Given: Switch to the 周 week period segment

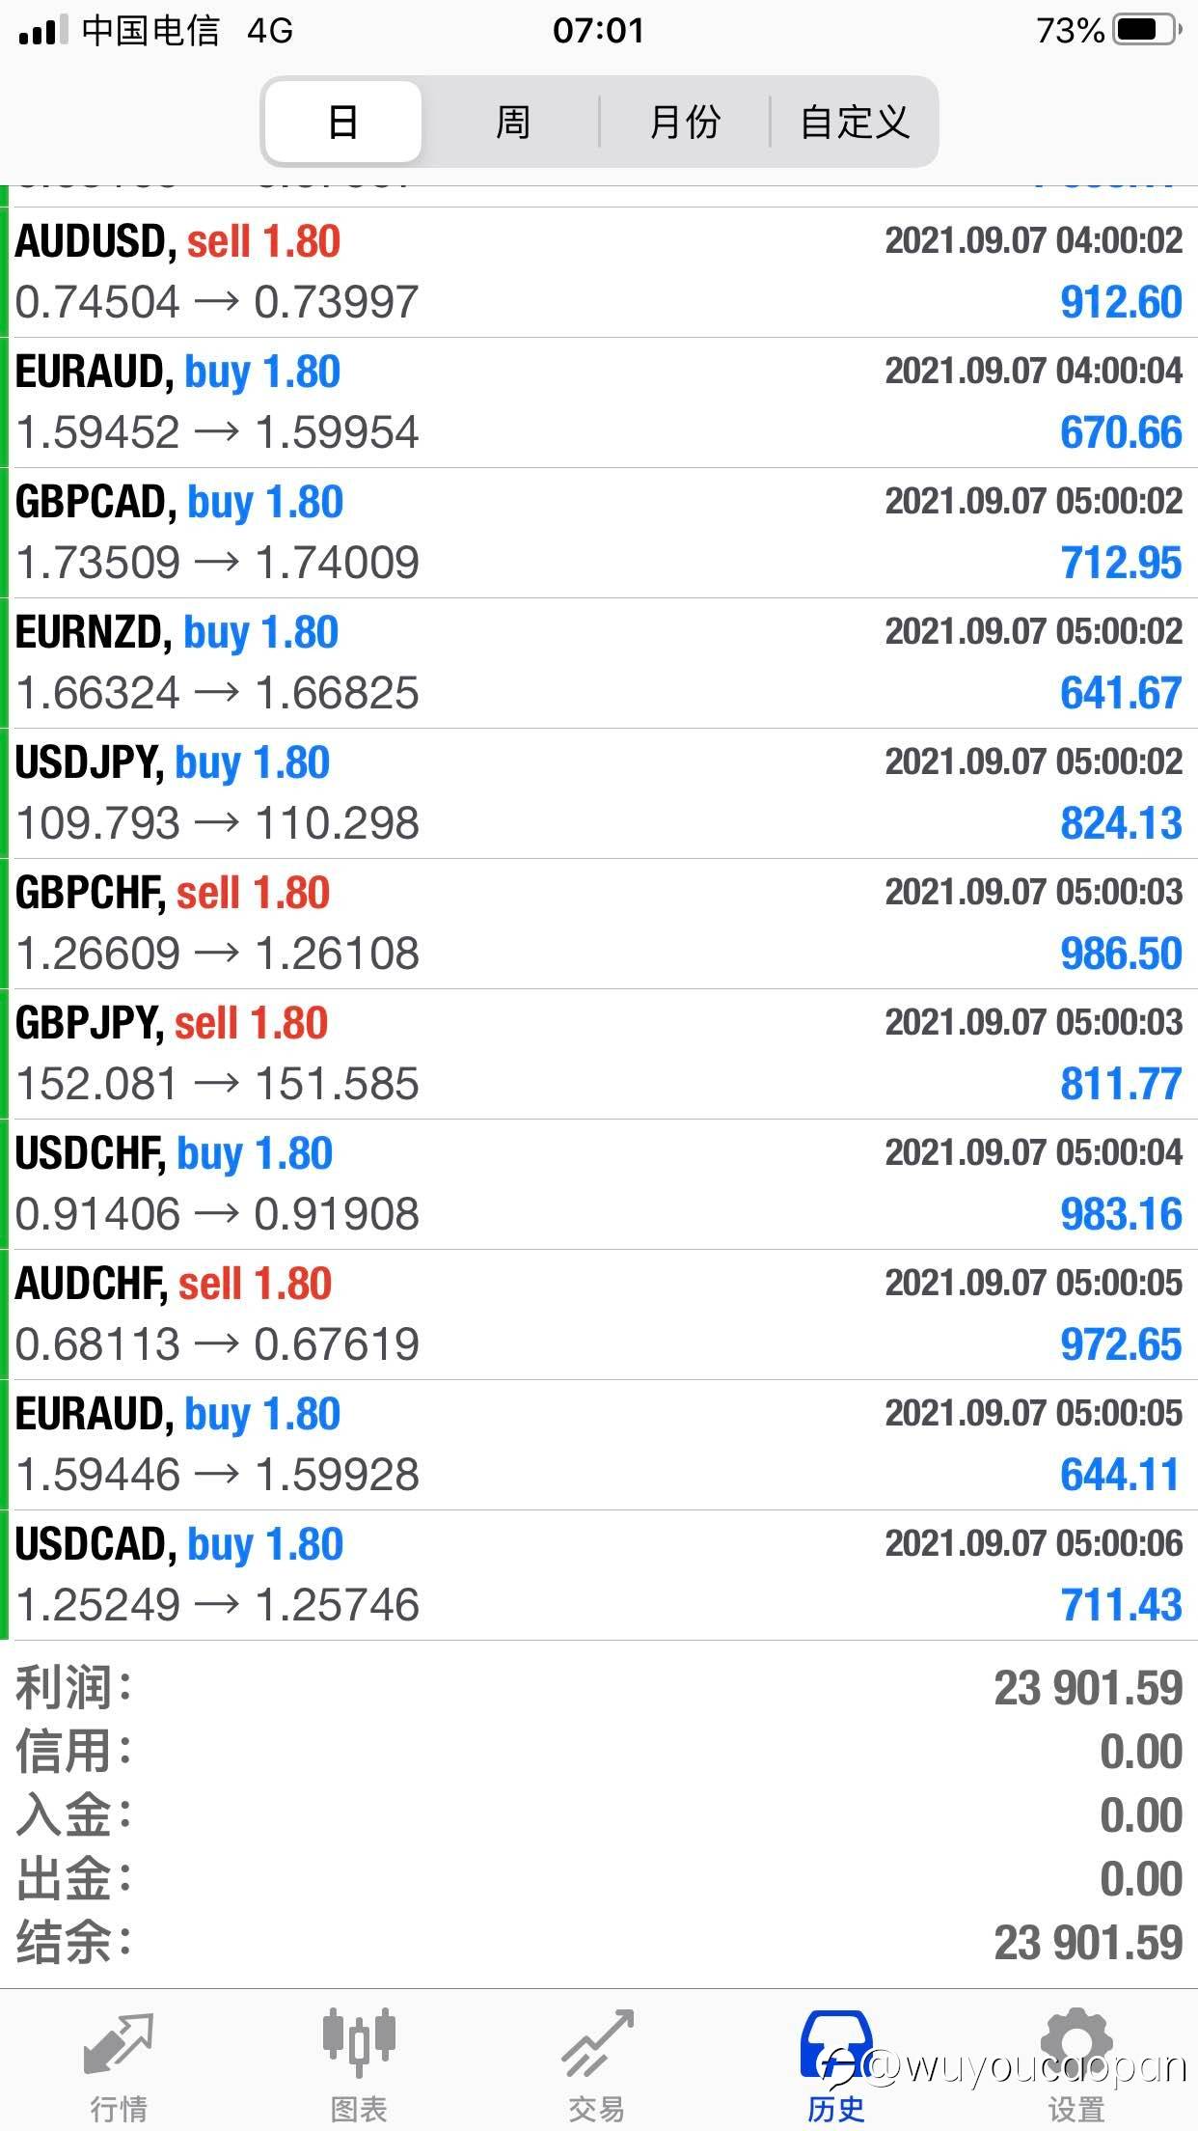Looking at the screenshot, I should click(x=512, y=123).
